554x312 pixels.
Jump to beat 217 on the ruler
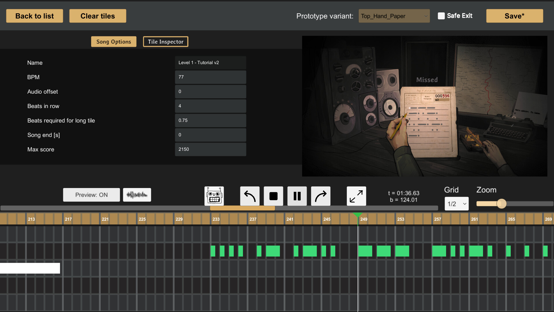click(x=68, y=219)
